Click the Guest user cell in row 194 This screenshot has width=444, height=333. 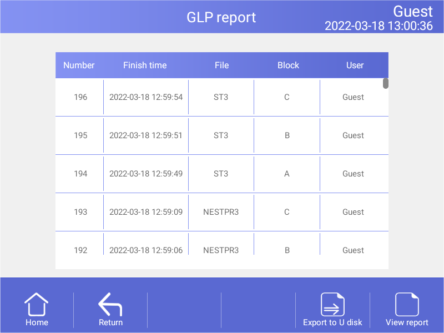coord(353,174)
